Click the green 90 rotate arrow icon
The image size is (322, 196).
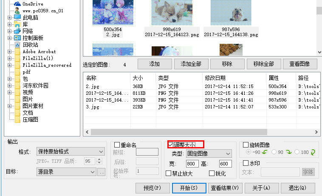coord(289,152)
